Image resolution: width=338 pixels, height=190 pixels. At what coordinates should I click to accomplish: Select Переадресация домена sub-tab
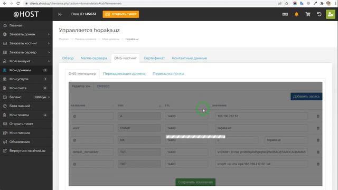tap(124, 74)
